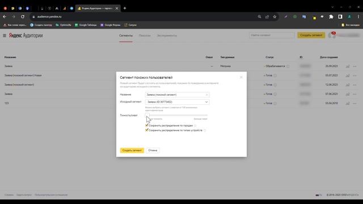Switch to the Эксперименты tab

tap(167, 36)
